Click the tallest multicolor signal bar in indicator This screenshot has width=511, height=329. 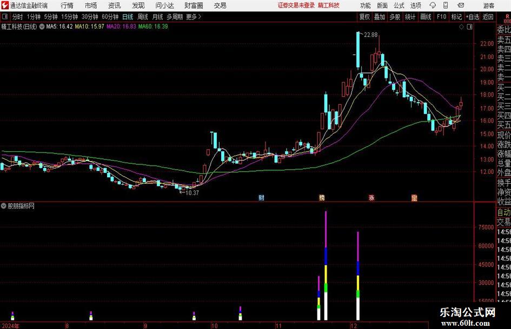(x=326, y=265)
